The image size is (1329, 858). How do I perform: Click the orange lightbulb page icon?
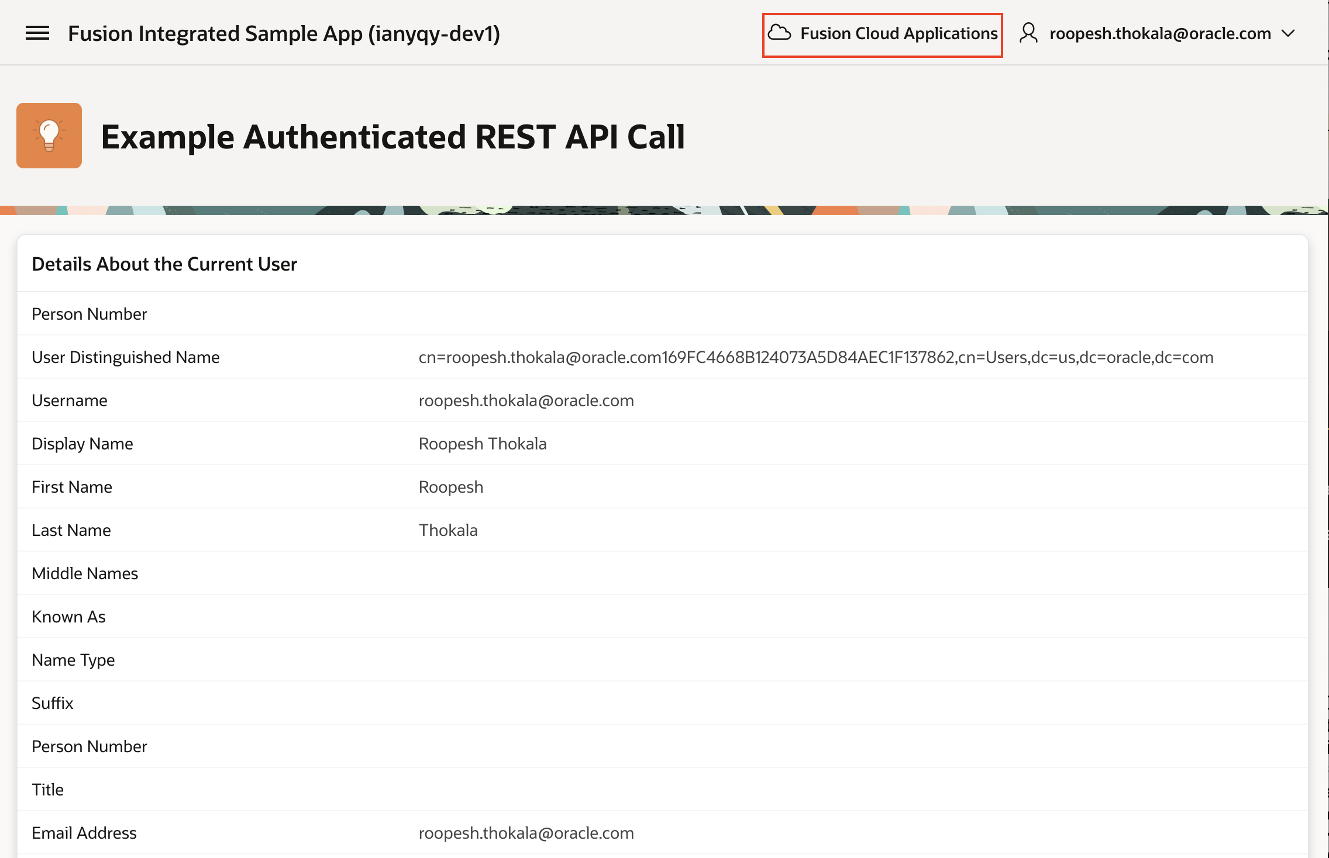[x=49, y=136]
